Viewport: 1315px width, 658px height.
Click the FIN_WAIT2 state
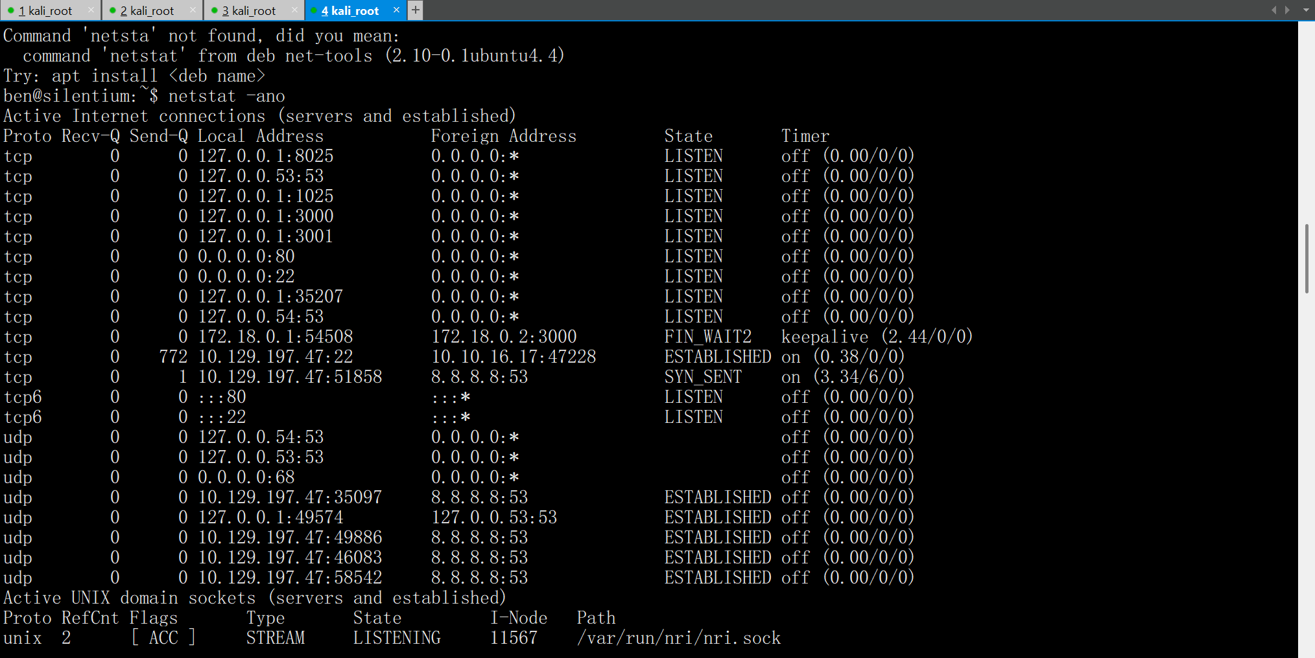[707, 337]
